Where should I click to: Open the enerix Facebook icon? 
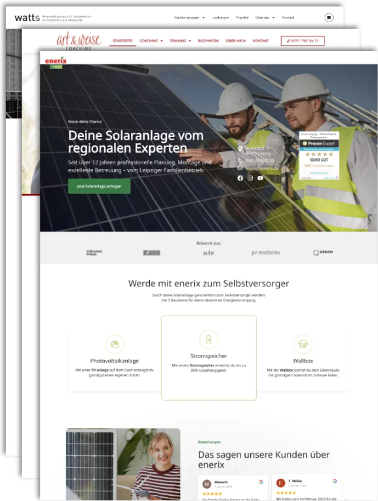240,178
